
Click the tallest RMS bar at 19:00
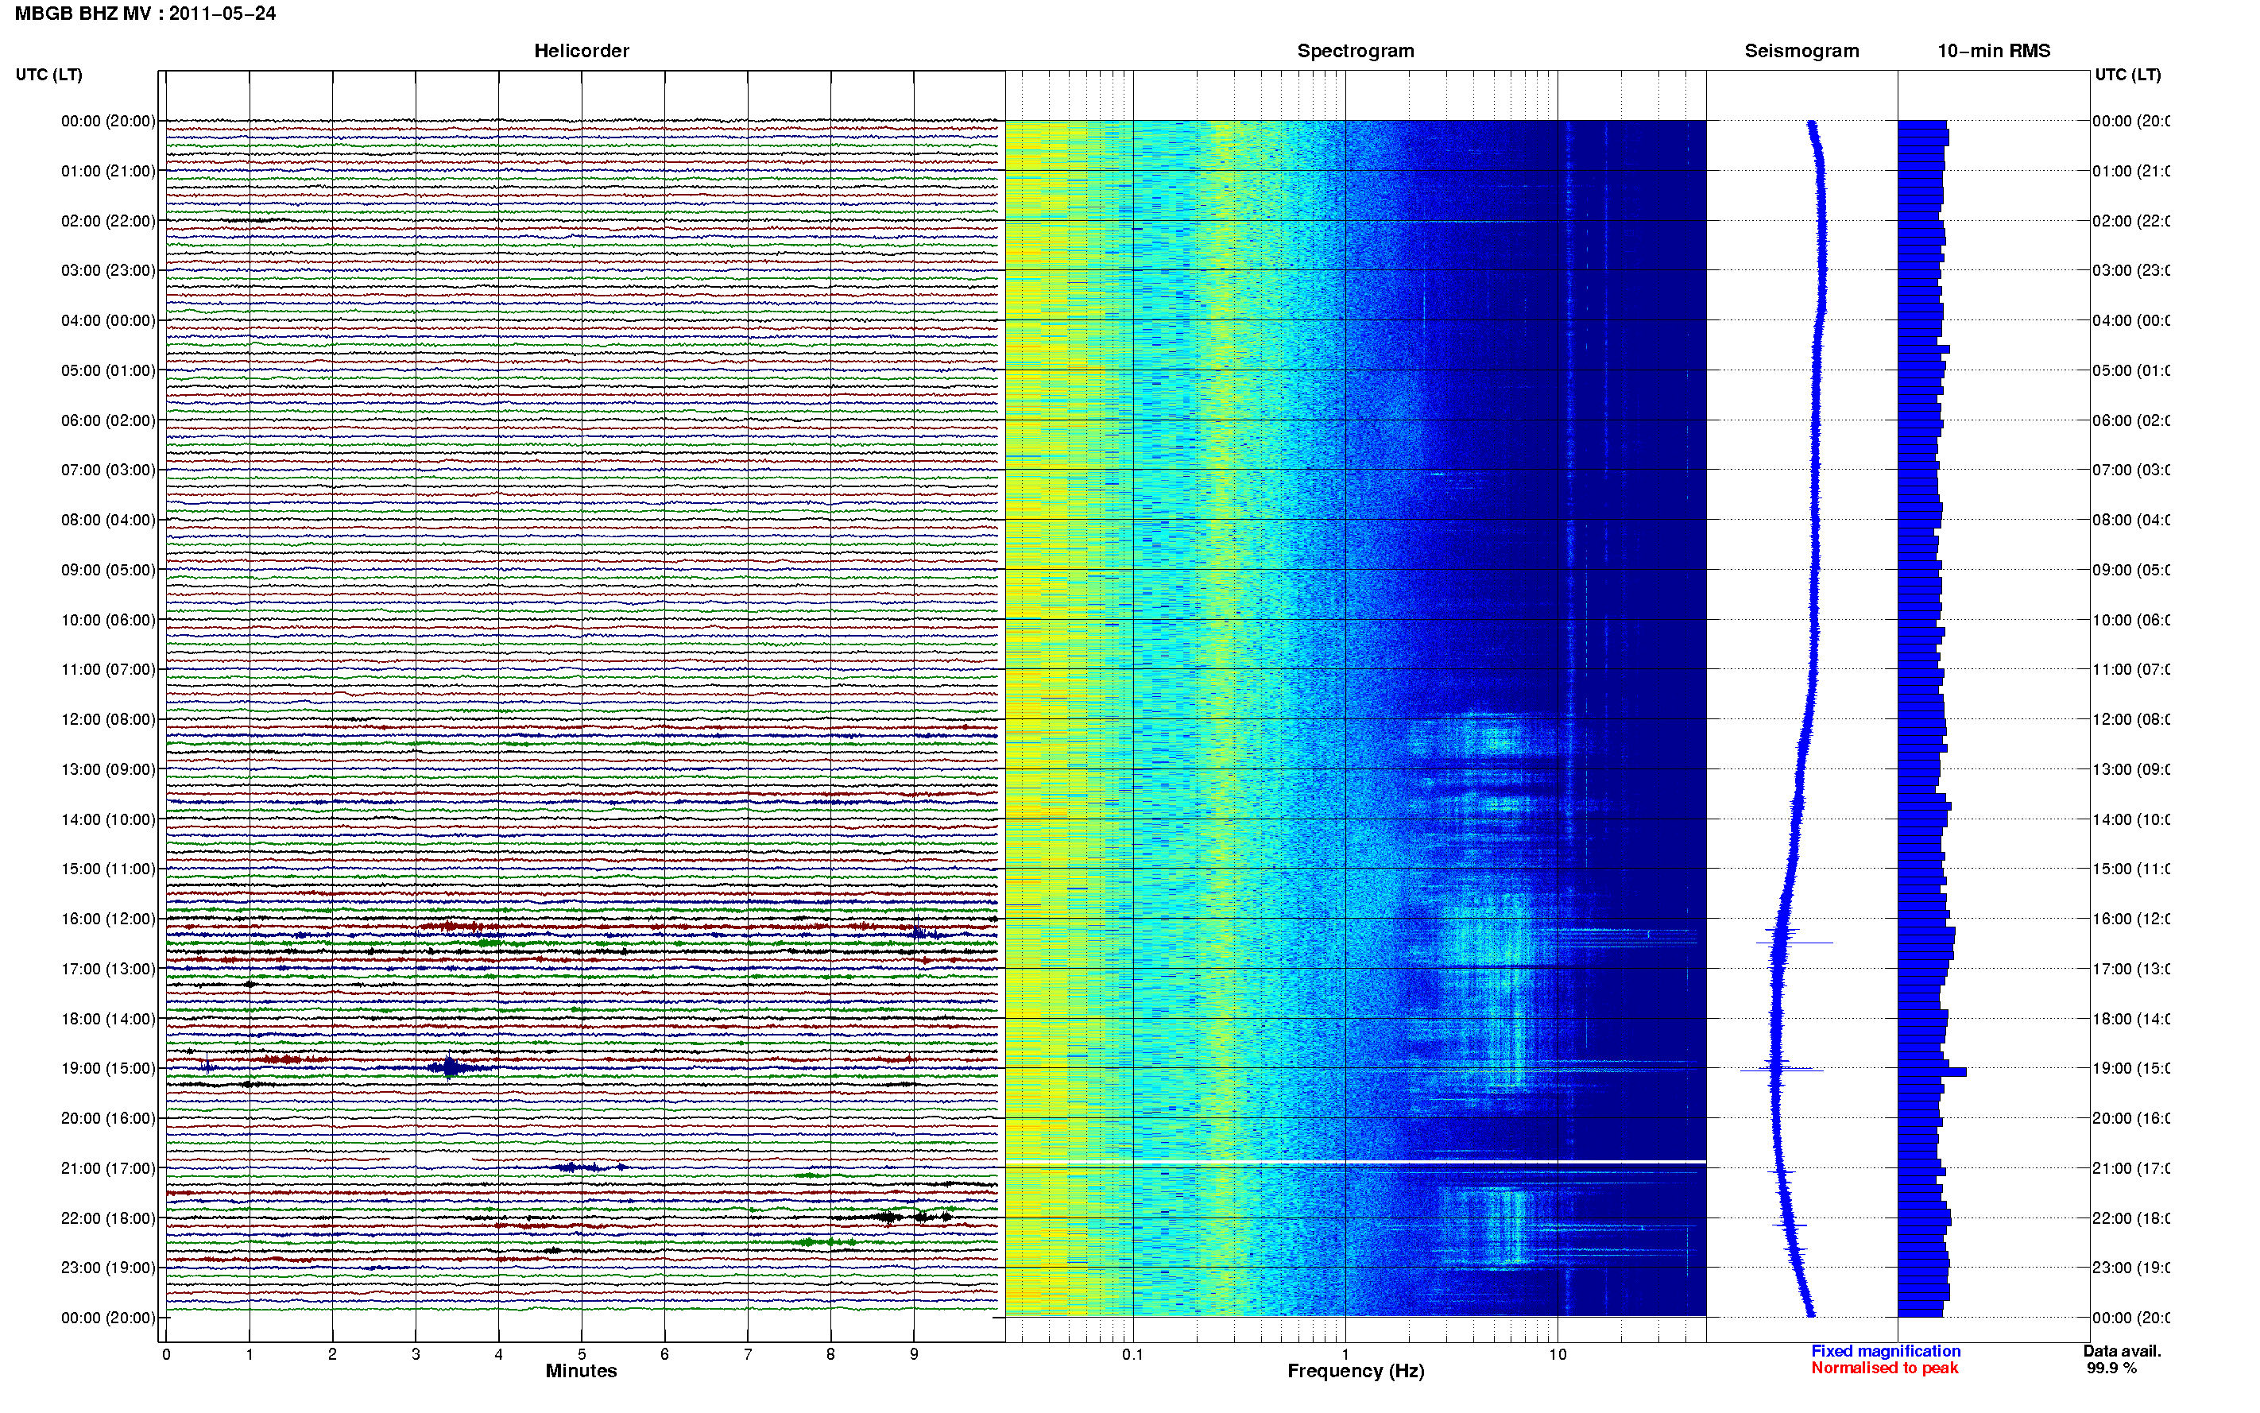coord(1932,1072)
